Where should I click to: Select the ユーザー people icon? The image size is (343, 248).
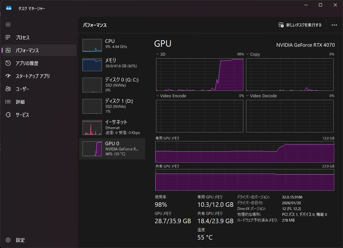click(x=8, y=89)
